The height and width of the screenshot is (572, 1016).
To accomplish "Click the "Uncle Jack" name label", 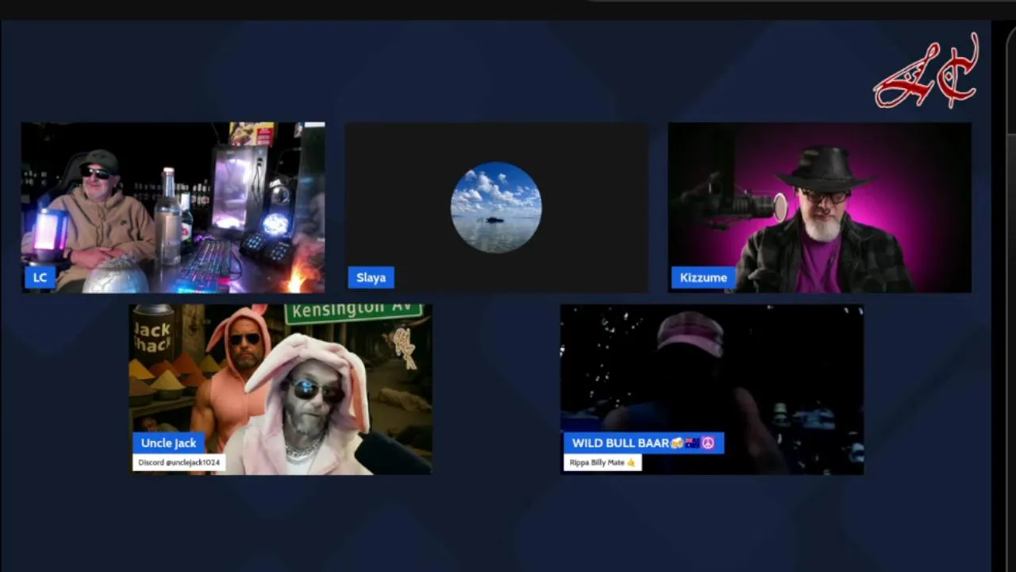I will [168, 443].
